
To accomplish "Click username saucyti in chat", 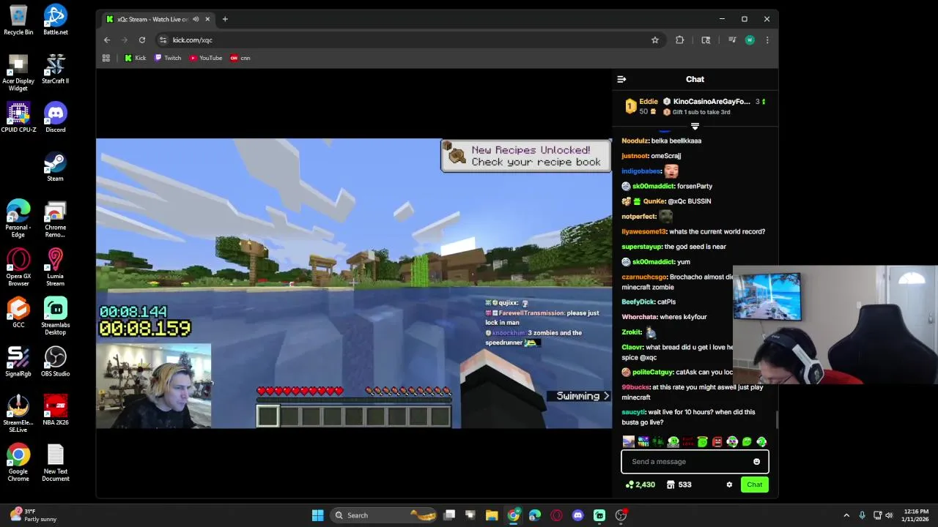I will (x=633, y=412).
